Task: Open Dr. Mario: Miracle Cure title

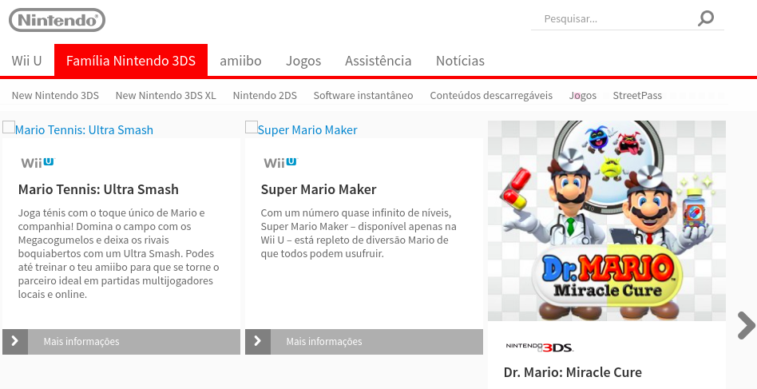Action: tap(573, 372)
